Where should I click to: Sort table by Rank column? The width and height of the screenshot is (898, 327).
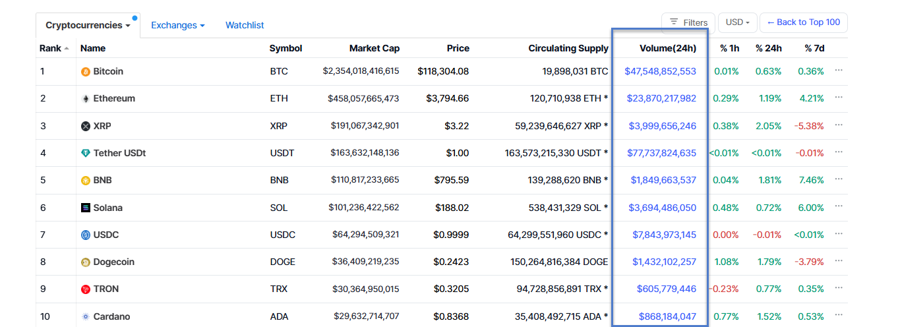tap(54, 48)
